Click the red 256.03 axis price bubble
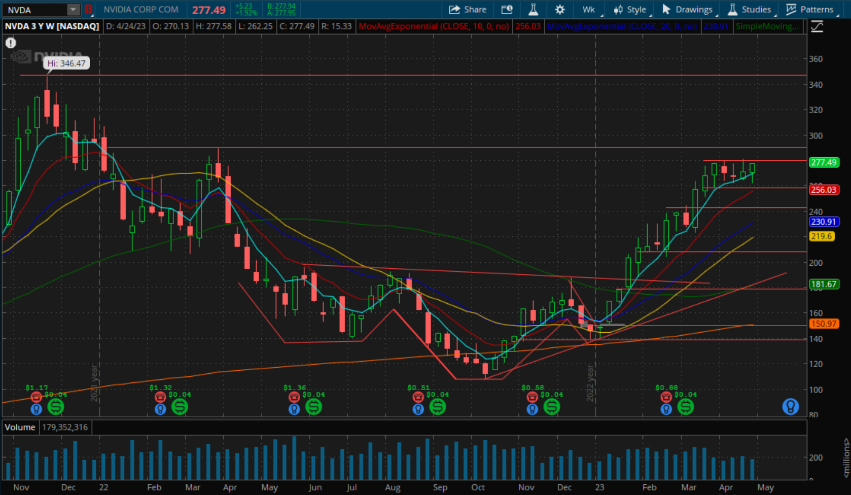Image resolution: width=851 pixels, height=495 pixels. [x=824, y=190]
